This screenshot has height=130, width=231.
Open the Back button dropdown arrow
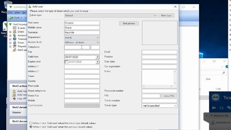22,18
